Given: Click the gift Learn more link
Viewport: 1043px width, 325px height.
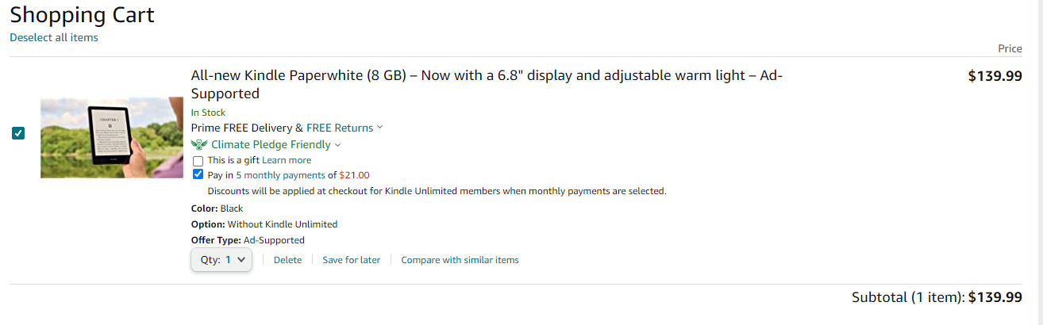Looking at the screenshot, I should pyautogui.click(x=287, y=160).
